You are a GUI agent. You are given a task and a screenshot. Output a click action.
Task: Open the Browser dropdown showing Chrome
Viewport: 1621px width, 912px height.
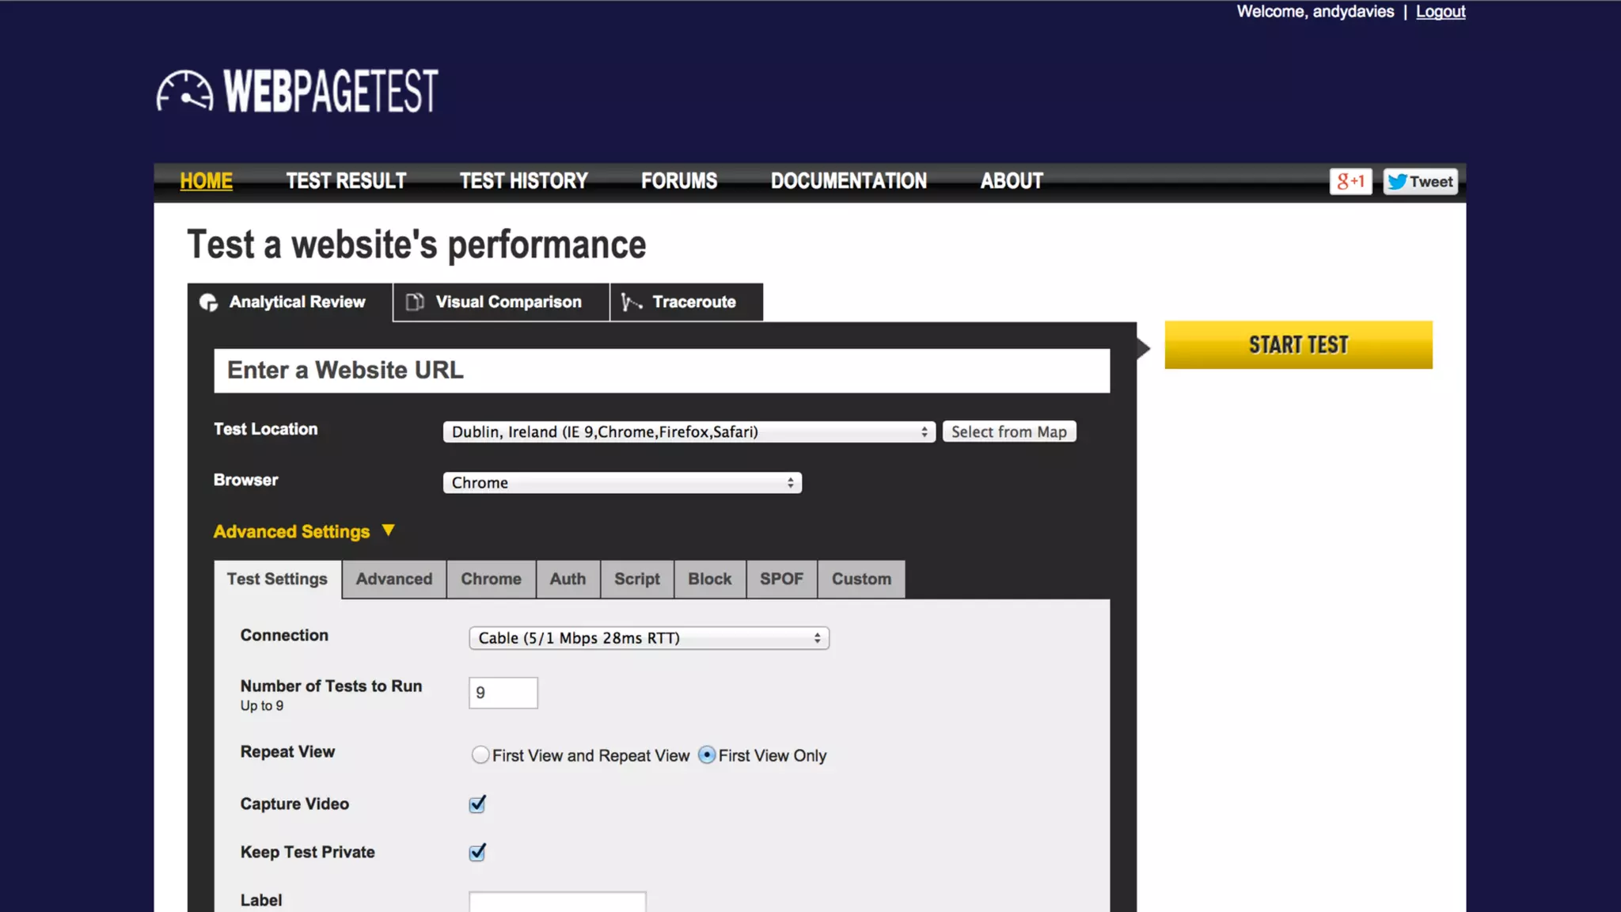pyautogui.click(x=622, y=483)
